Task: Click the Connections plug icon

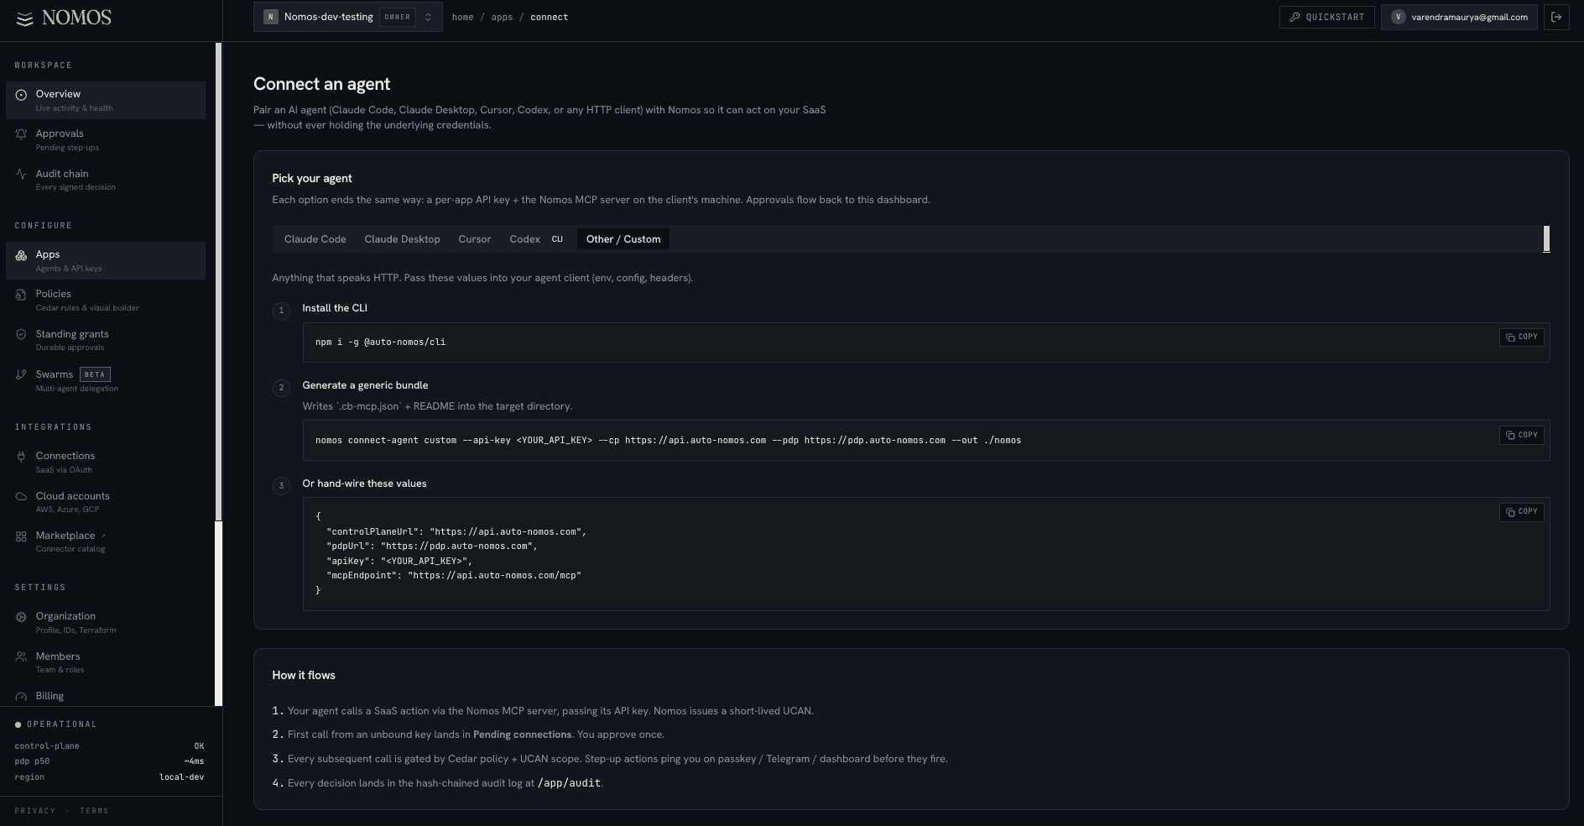Action: click(21, 457)
